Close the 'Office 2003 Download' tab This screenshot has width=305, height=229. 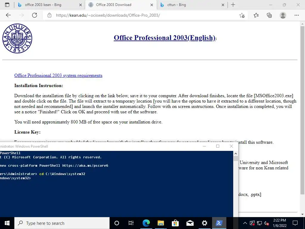point(152,5)
